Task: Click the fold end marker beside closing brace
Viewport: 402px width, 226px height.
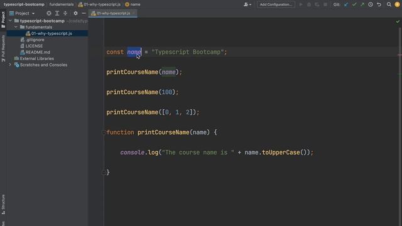Action: 104,173
